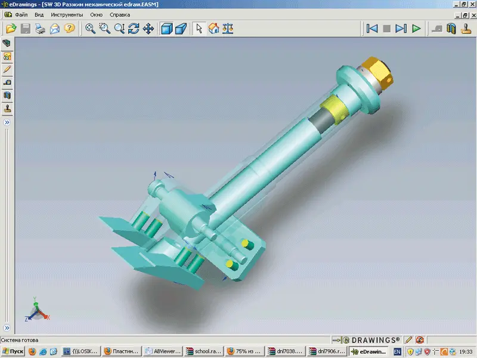This screenshot has height=358, width=477.
Task: Click the Stop animation button
Action: click(386, 28)
